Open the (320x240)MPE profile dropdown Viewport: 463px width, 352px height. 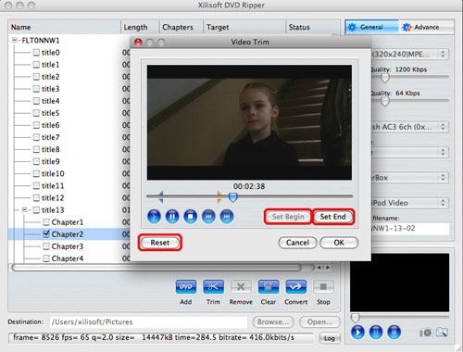[x=409, y=55]
